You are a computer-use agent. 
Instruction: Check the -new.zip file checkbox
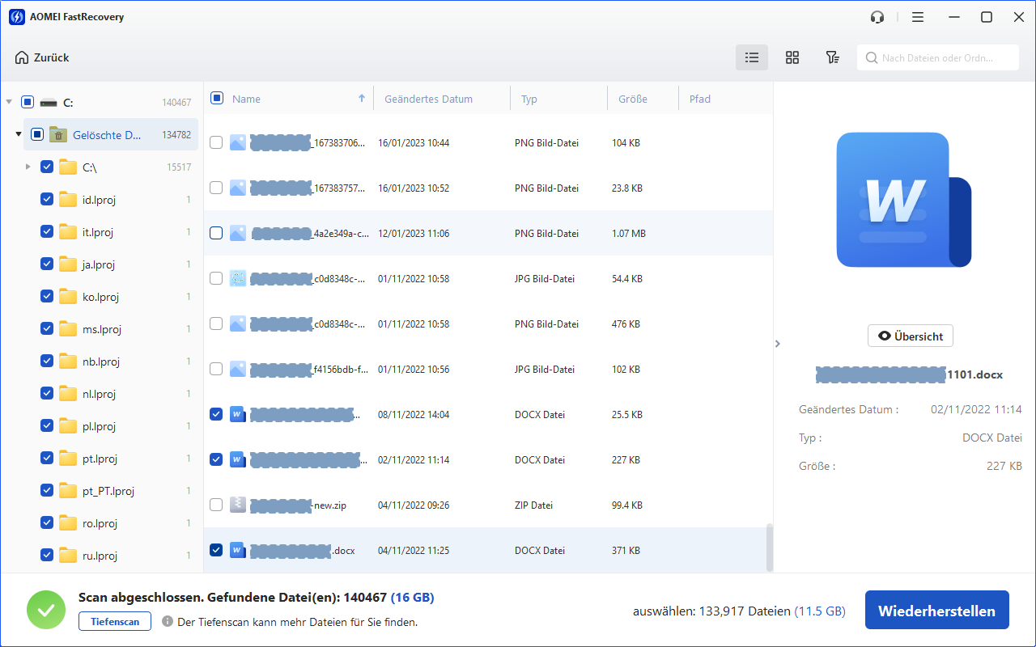(216, 505)
